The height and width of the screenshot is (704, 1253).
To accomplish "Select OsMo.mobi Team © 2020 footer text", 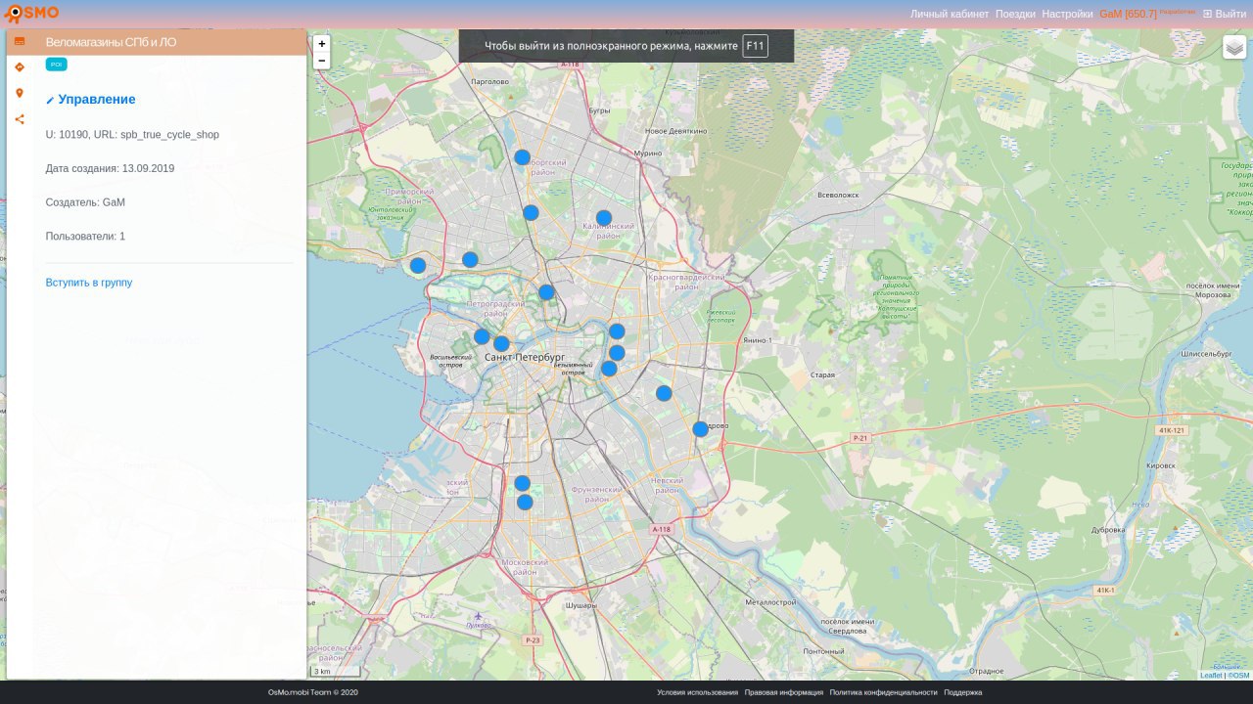I will click(313, 692).
